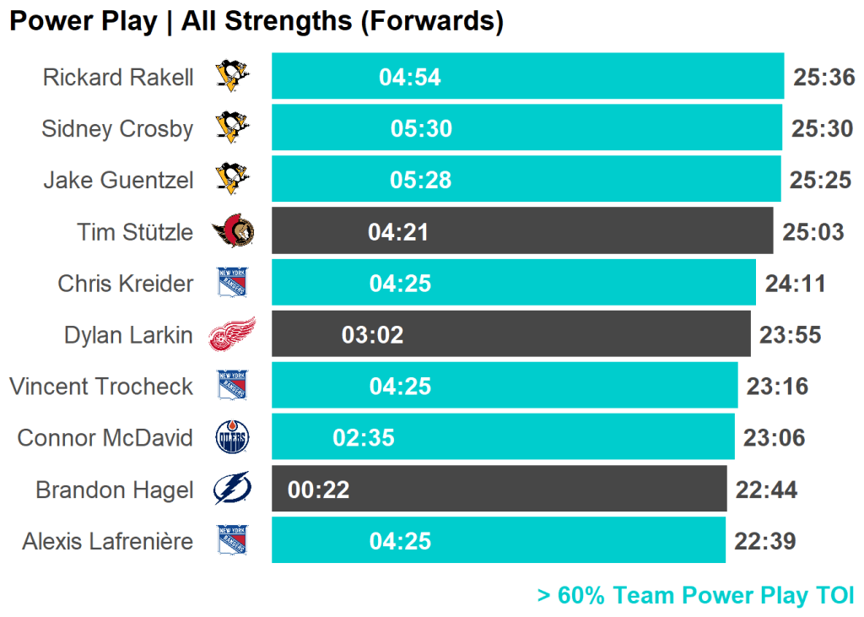864x617 pixels.
Task: Click the 60% Team Power Play TOI legend
Action: [x=695, y=595]
